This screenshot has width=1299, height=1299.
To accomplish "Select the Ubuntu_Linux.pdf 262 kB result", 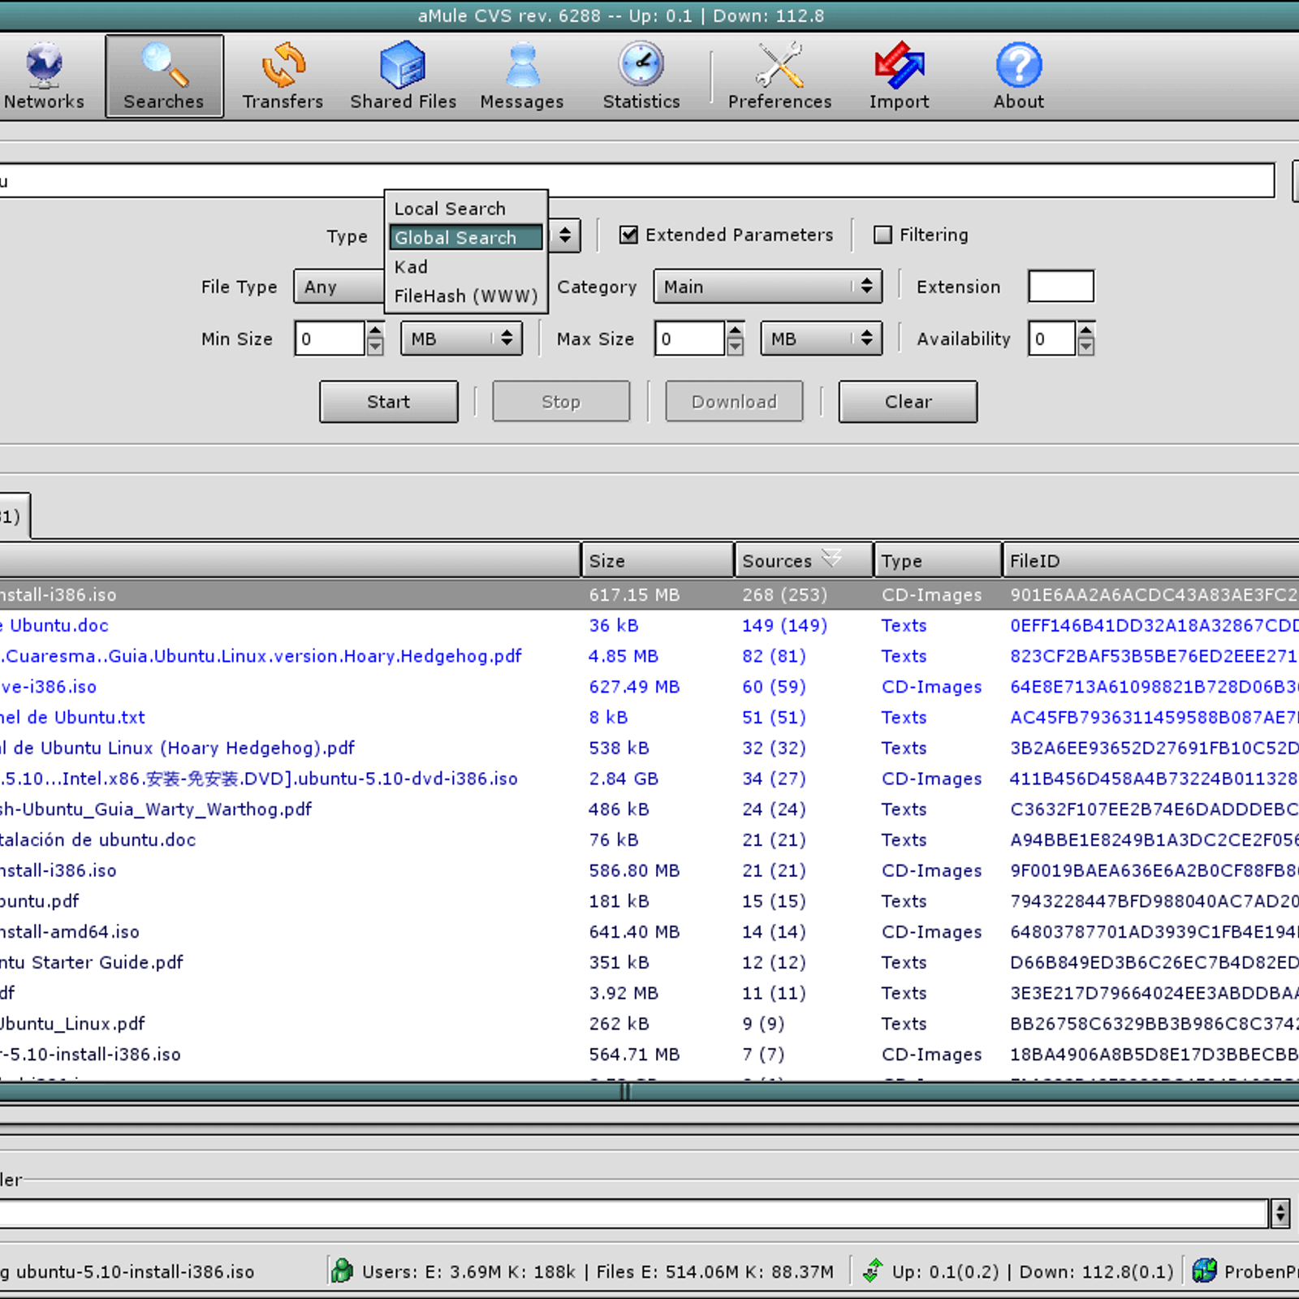I will pos(649,1024).
